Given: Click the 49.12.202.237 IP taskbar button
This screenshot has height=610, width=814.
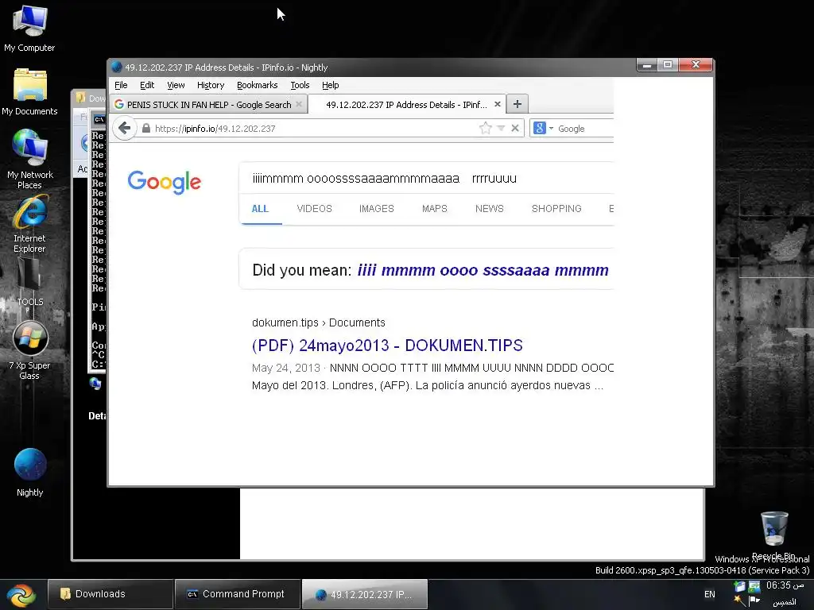Looking at the screenshot, I should click(364, 594).
